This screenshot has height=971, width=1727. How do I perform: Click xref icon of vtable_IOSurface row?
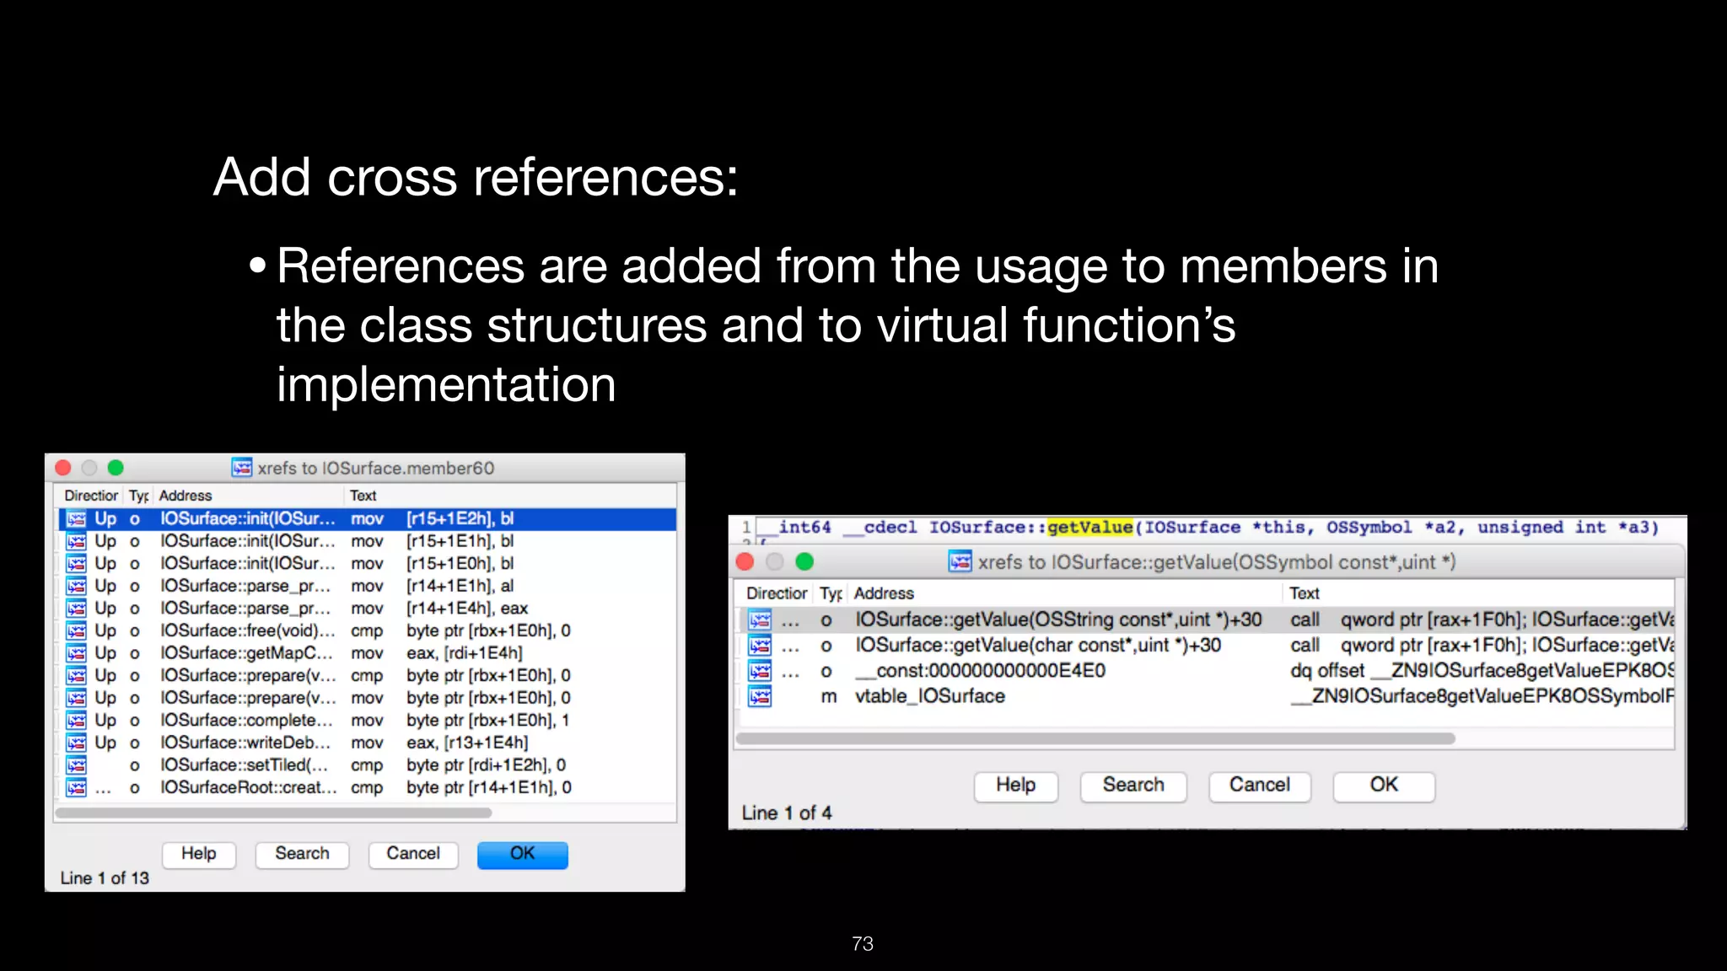[760, 696]
